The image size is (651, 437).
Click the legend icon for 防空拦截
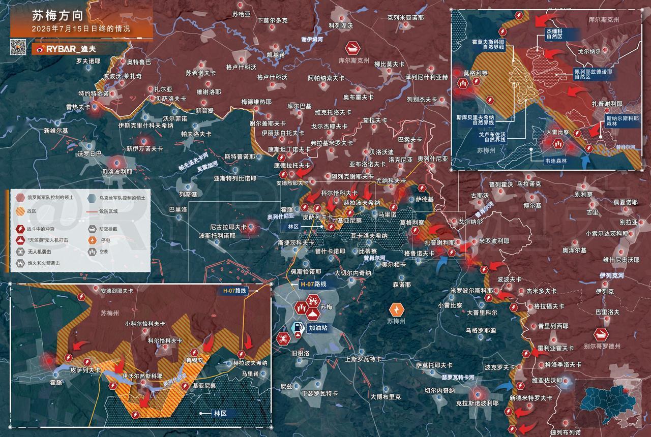click(x=93, y=229)
